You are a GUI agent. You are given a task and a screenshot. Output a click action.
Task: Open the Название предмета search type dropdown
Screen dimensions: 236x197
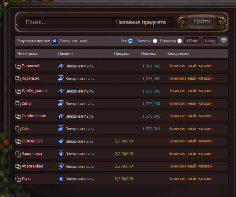pos(143,22)
